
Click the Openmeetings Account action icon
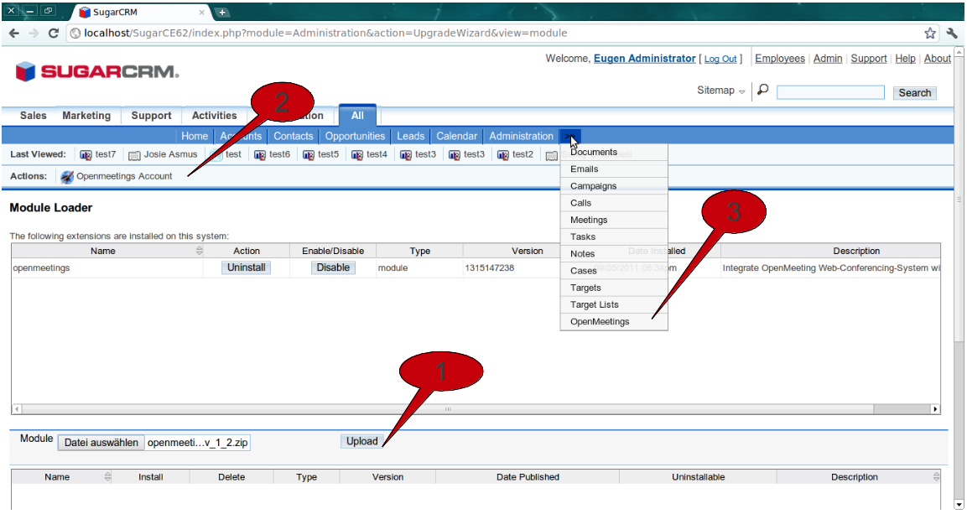[67, 176]
